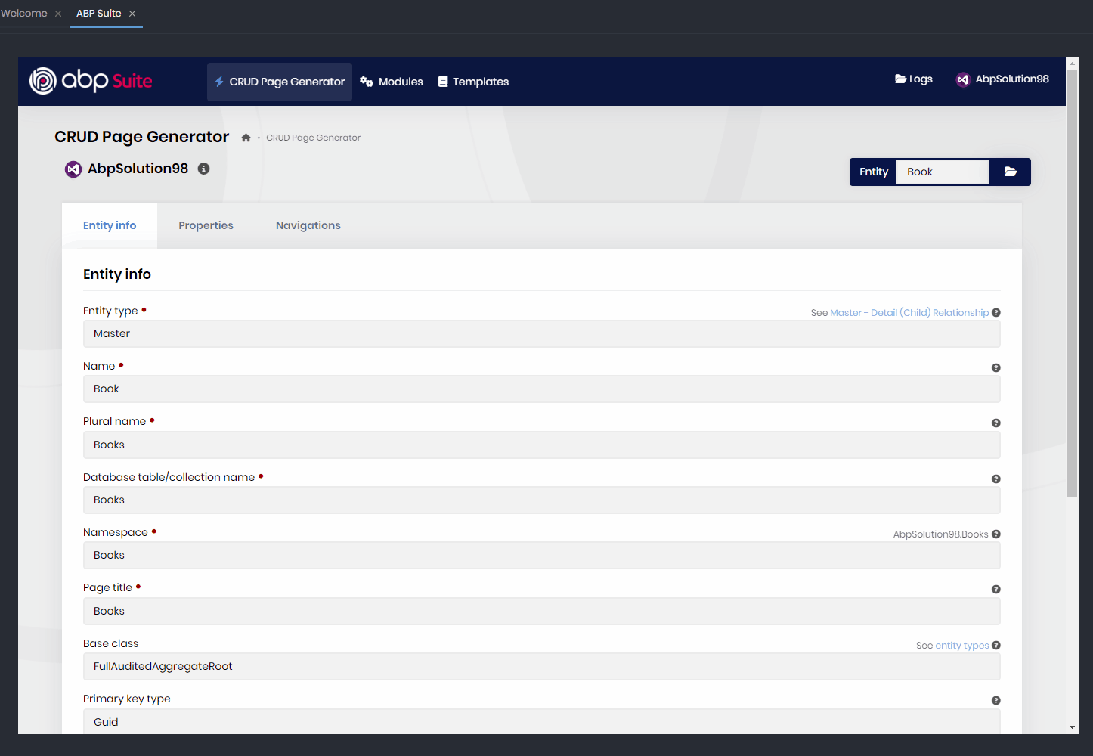
Task: Click into the Page title field
Action: tap(542, 612)
